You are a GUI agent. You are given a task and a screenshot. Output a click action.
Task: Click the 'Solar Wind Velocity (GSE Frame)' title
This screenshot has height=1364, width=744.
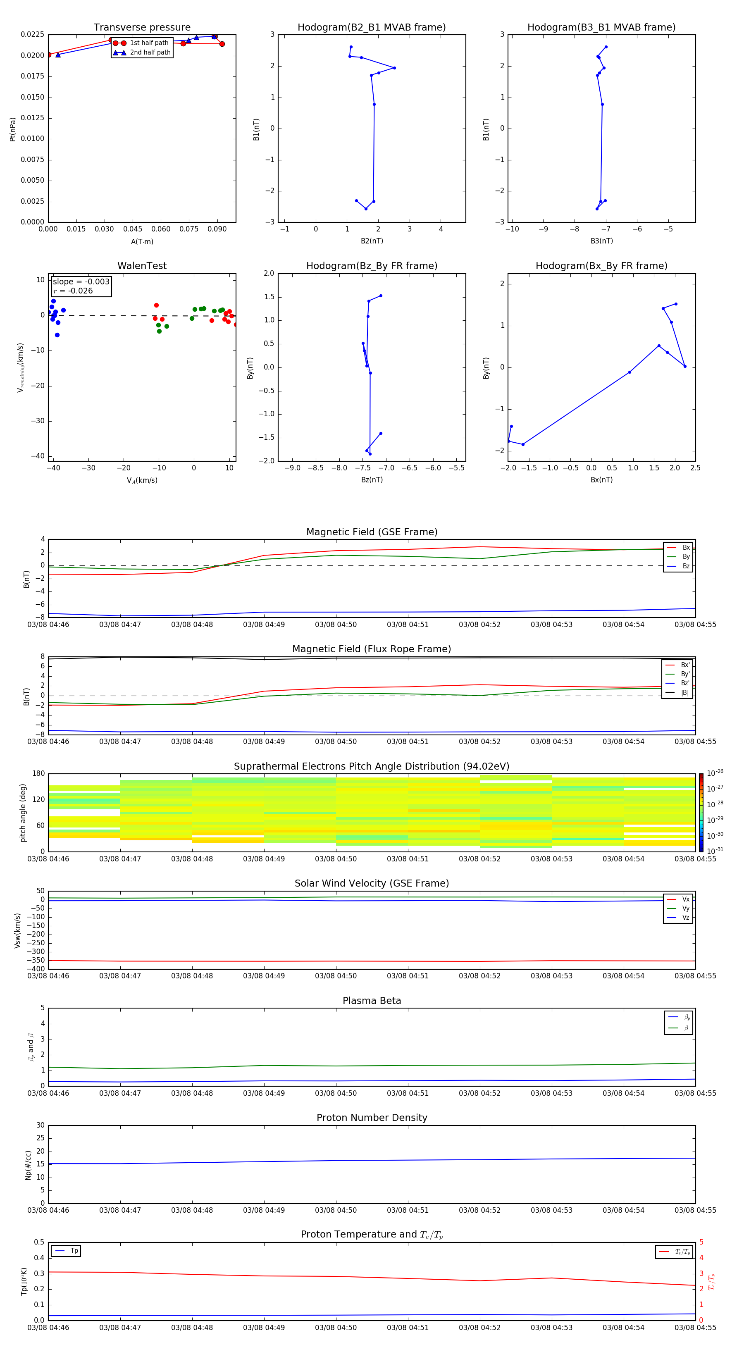(x=372, y=884)
